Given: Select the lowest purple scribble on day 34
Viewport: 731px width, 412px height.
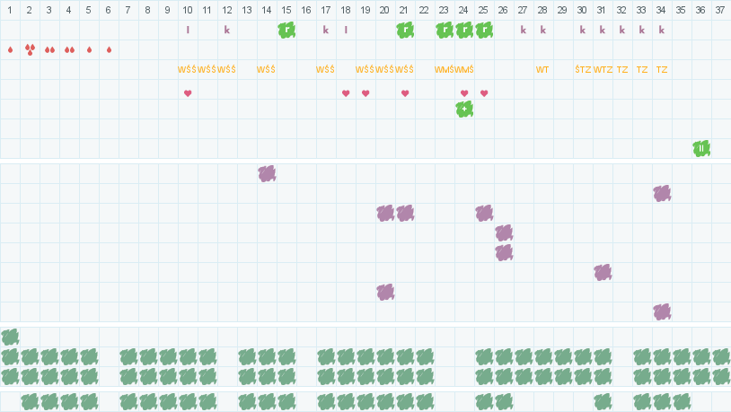Looking at the screenshot, I should pyautogui.click(x=662, y=311).
